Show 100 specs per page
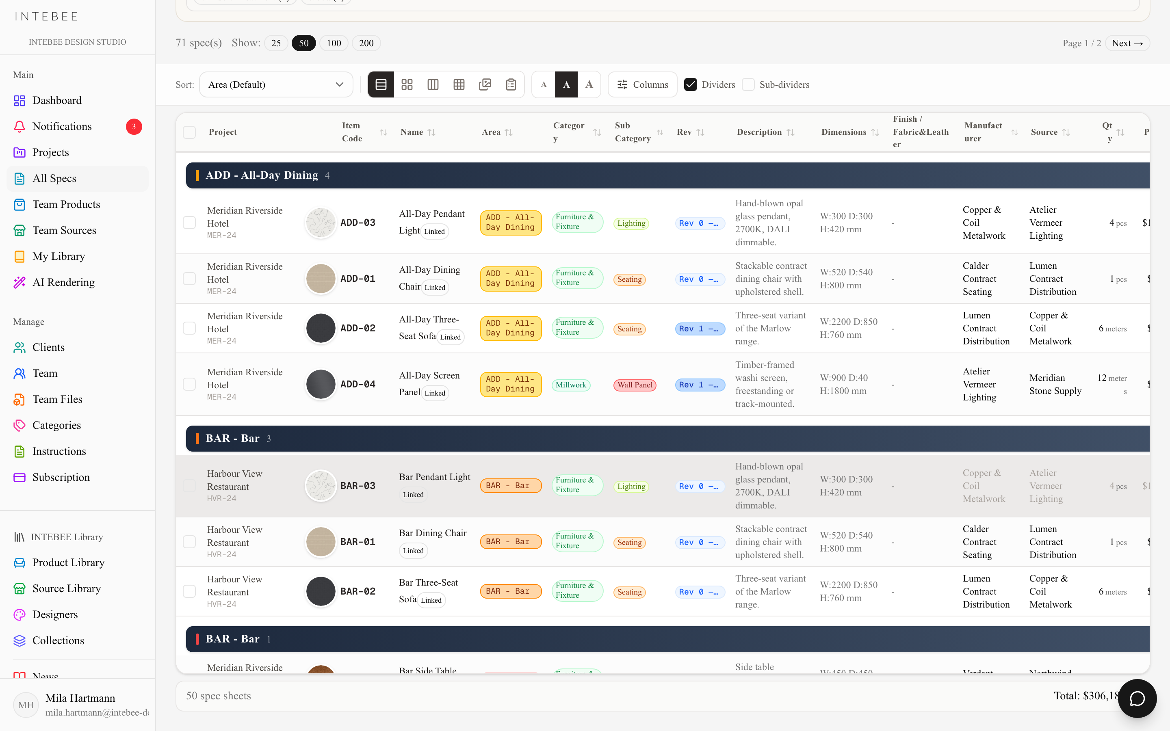The height and width of the screenshot is (731, 1170). (x=334, y=43)
